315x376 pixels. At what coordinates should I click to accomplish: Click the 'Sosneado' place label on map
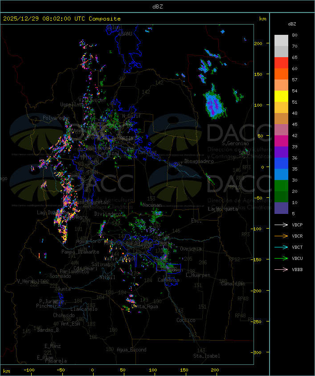[60, 276]
